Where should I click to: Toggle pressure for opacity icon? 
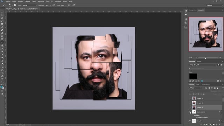point(54,5)
